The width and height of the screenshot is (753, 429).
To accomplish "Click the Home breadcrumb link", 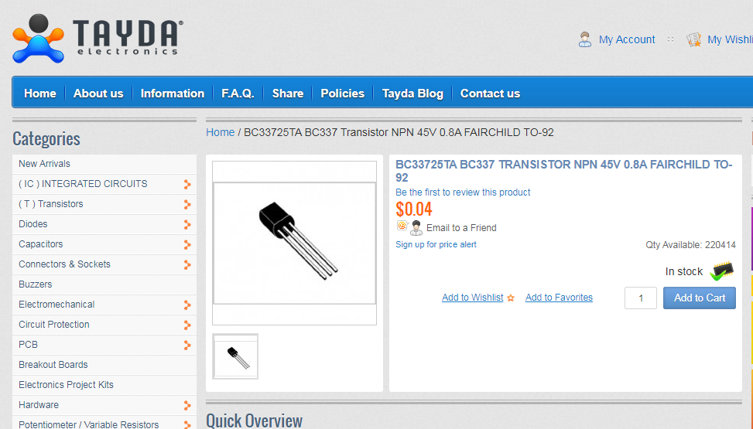I will [221, 132].
